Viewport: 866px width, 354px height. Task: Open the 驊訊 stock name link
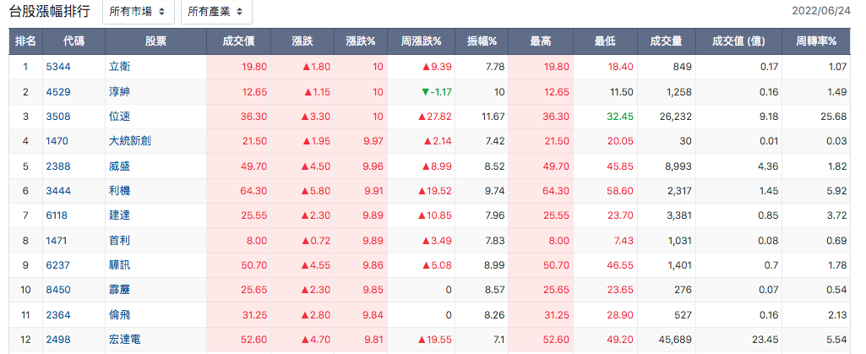(x=120, y=265)
